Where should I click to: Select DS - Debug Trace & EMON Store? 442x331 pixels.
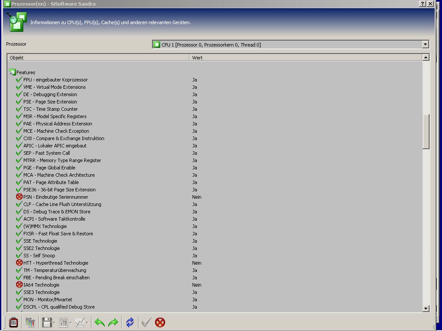click(57, 211)
